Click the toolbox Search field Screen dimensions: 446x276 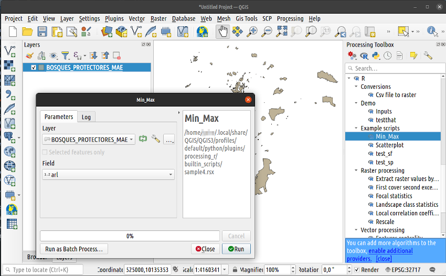pos(396,68)
